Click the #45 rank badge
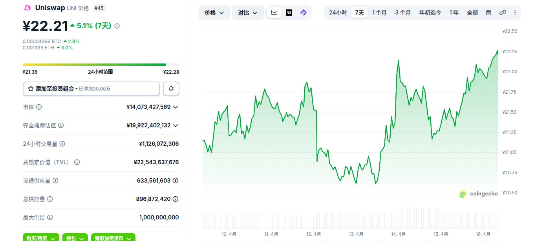 pyautogui.click(x=99, y=8)
